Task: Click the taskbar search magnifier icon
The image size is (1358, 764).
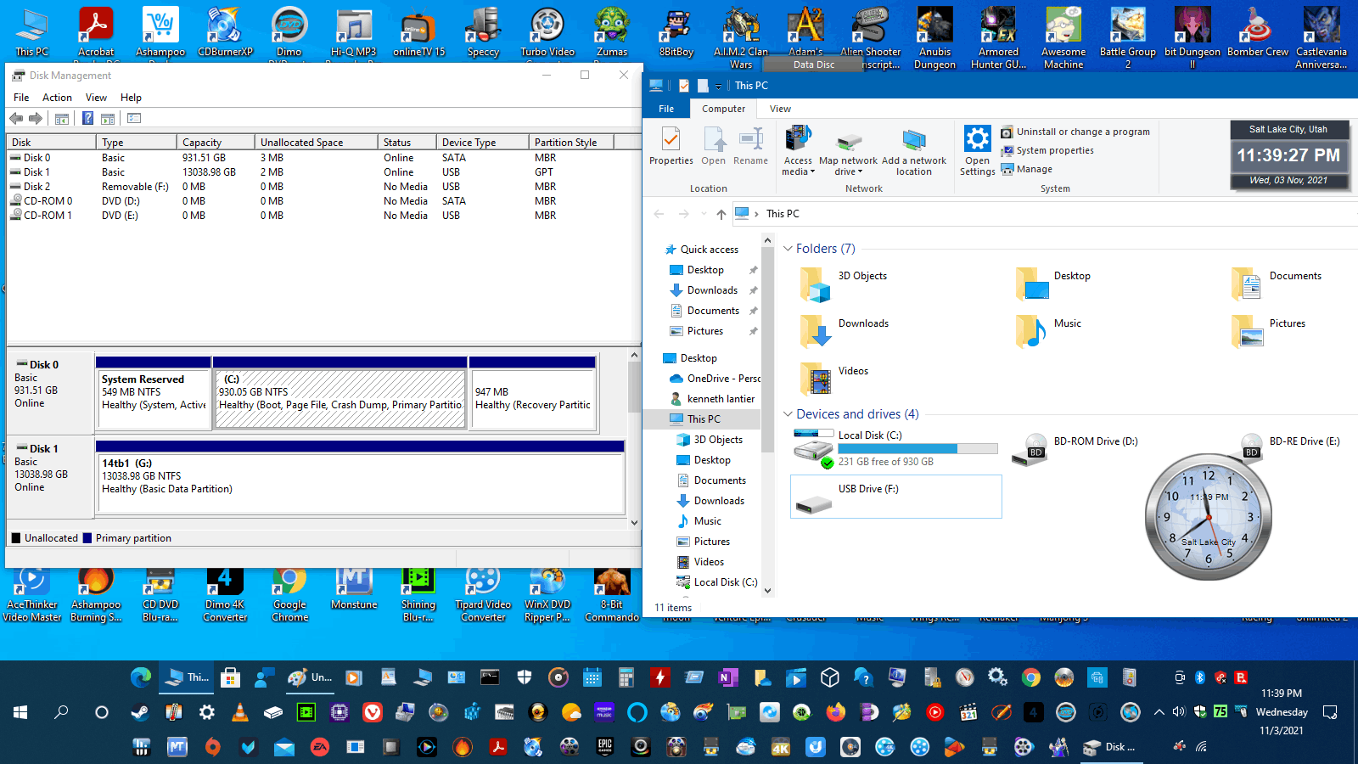Action: (61, 712)
